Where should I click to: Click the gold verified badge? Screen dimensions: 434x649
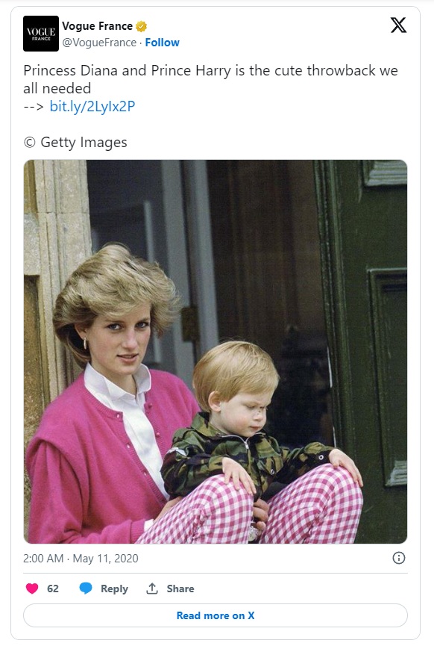pos(142,26)
